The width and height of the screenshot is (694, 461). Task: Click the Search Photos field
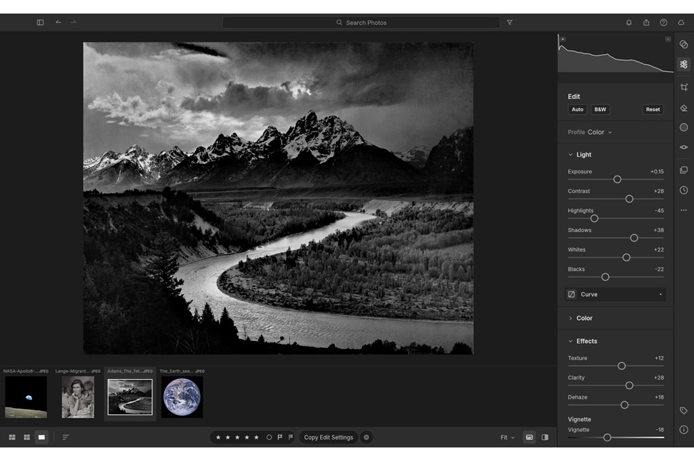pyautogui.click(x=361, y=22)
